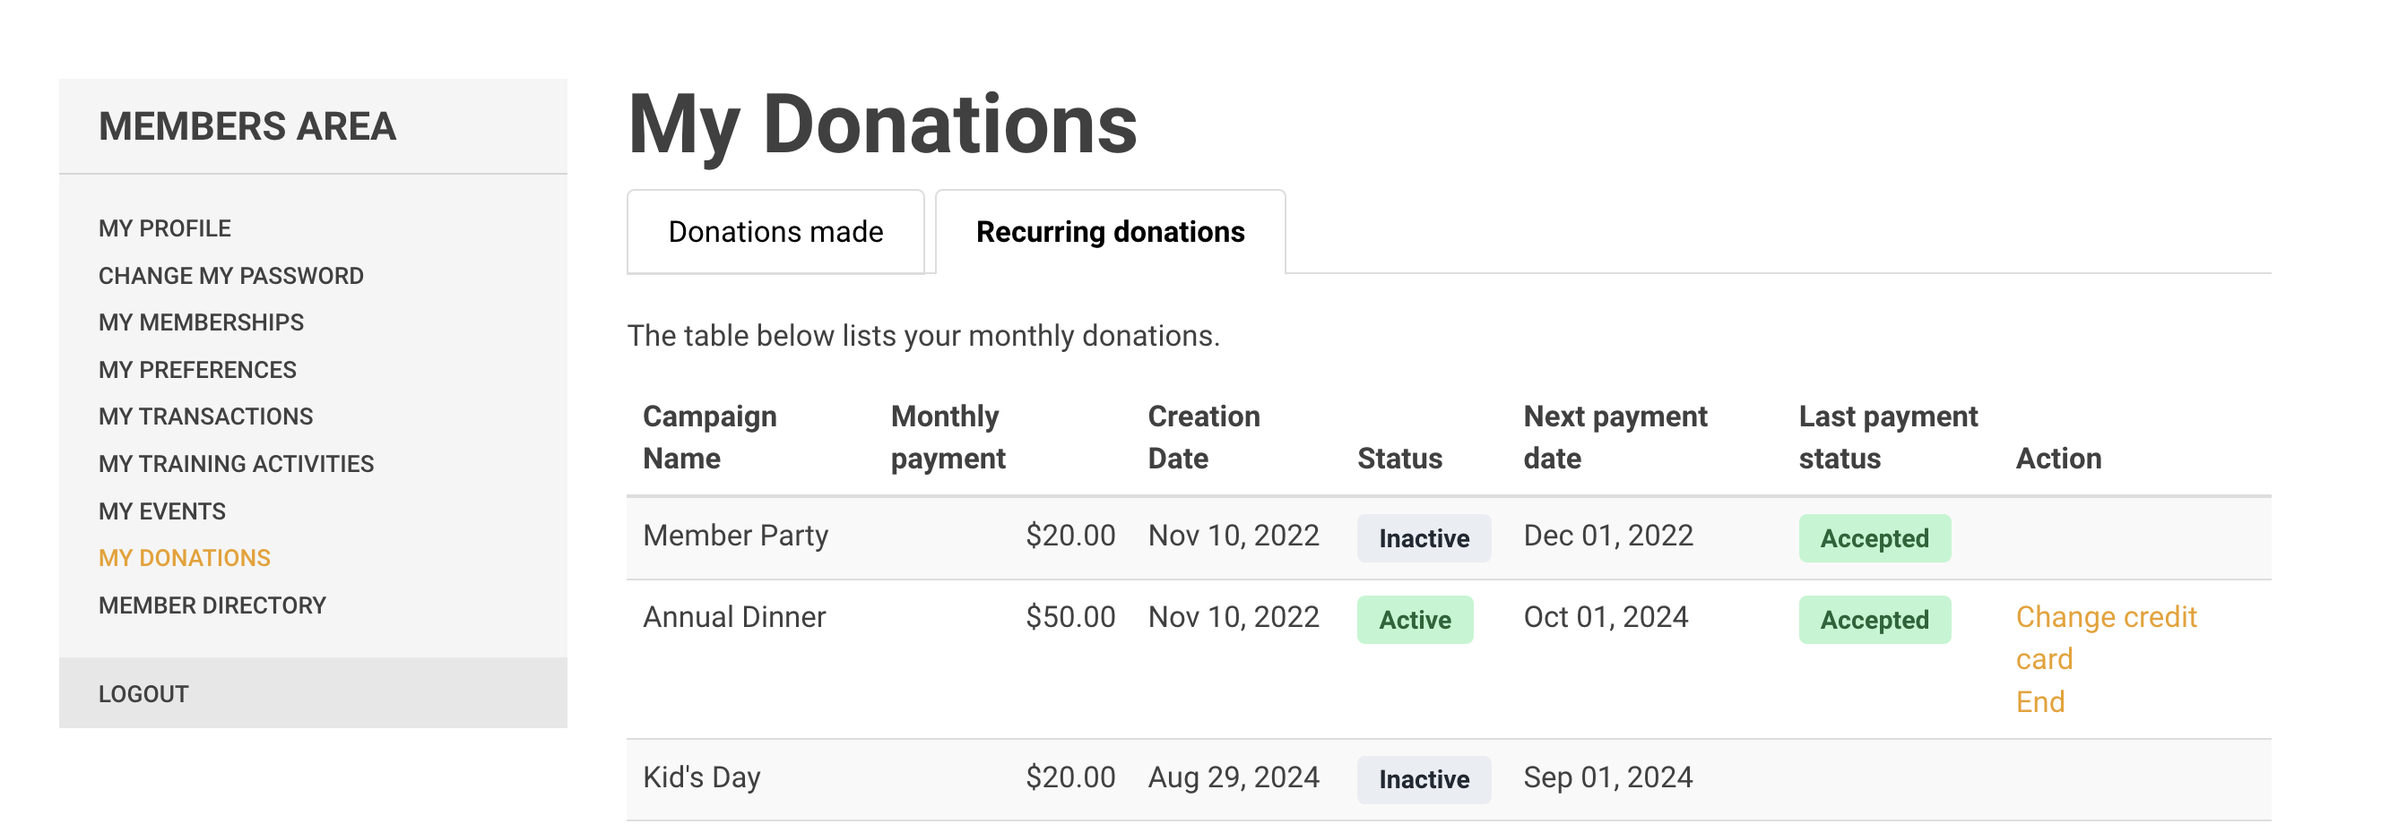Go to My Events
This screenshot has width=2381, height=824.
coord(161,511)
